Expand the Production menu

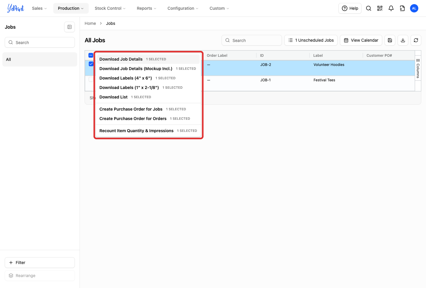pyautogui.click(x=71, y=8)
